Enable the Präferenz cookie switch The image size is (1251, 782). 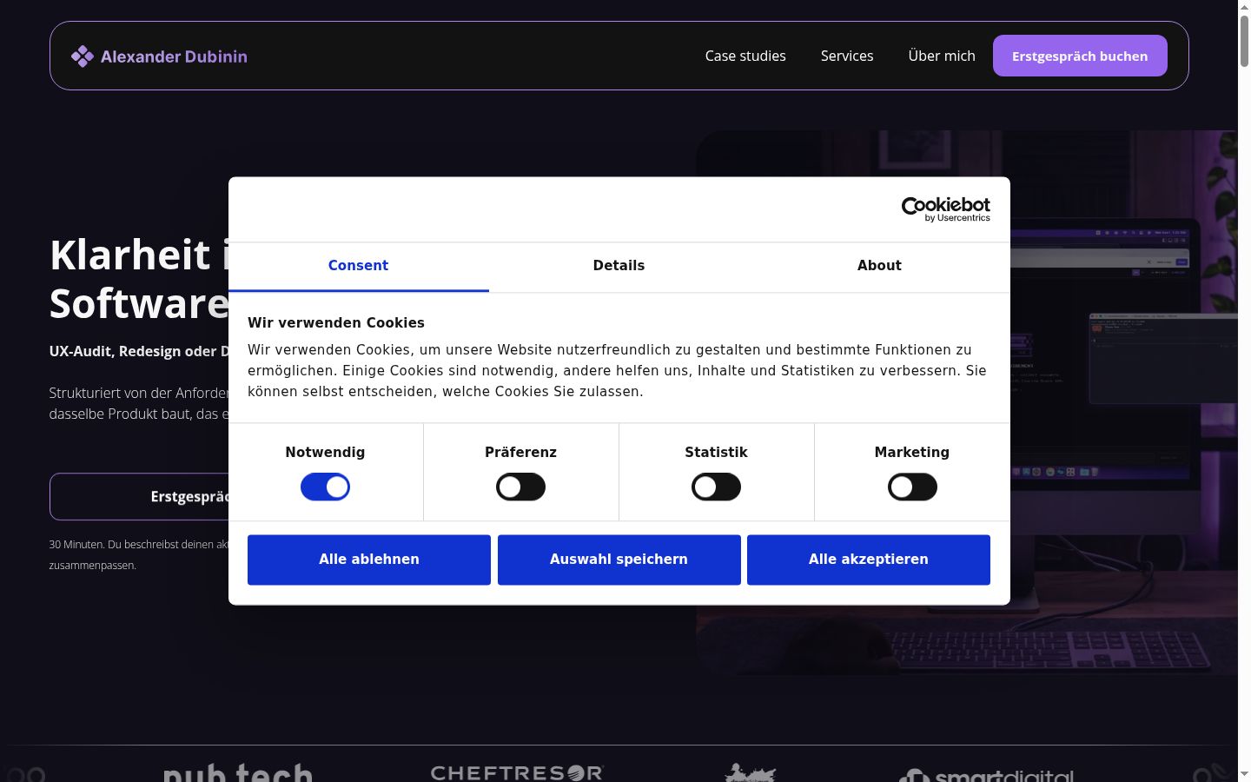pyautogui.click(x=520, y=487)
